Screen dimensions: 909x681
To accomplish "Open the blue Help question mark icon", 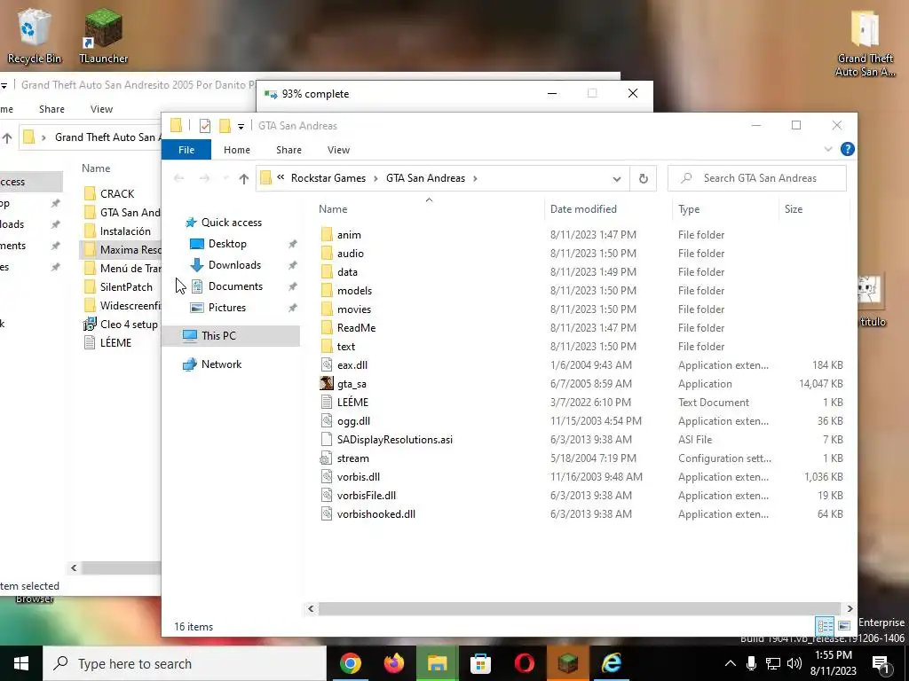I will pyautogui.click(x=847, y=149).
